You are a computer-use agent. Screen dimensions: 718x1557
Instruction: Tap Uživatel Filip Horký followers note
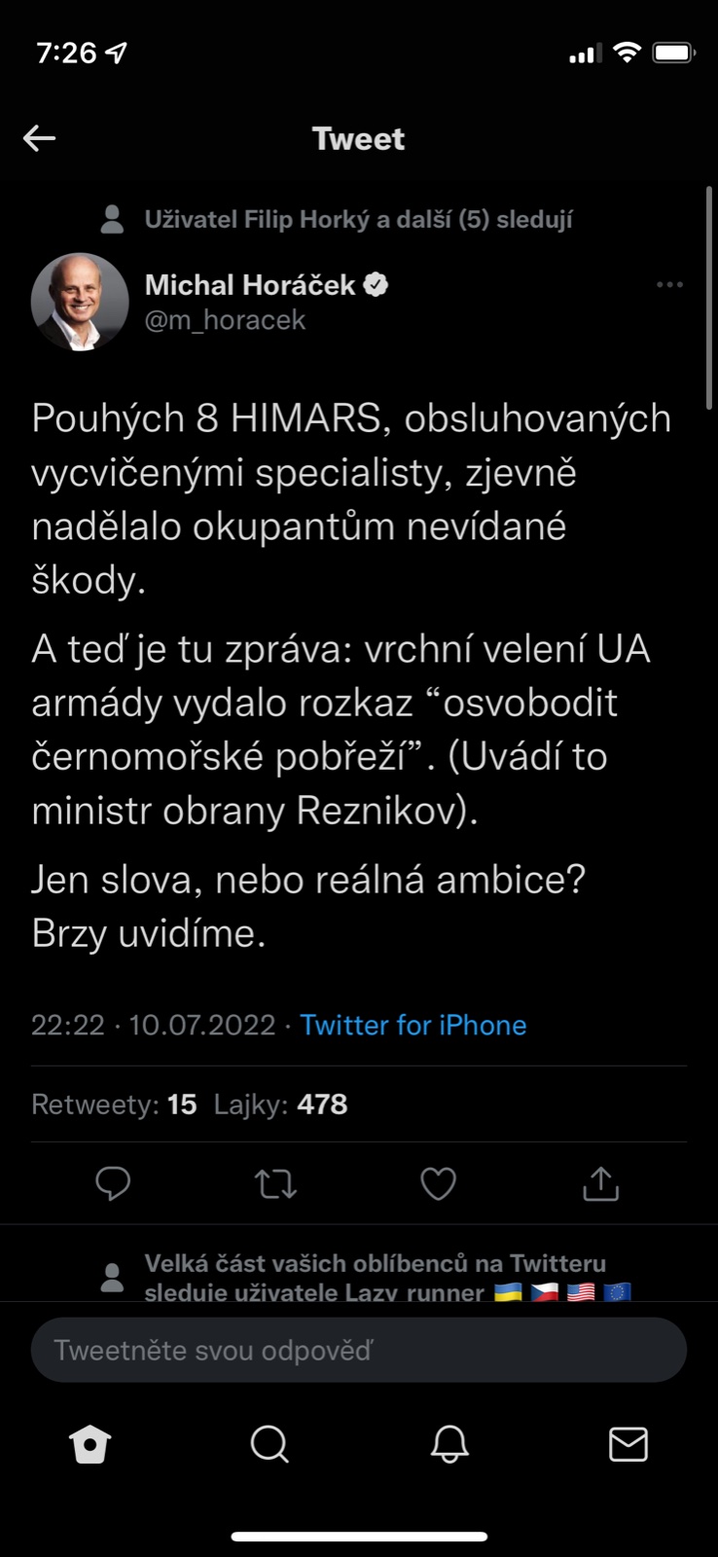pyautogui.click(x=358, y=219)
